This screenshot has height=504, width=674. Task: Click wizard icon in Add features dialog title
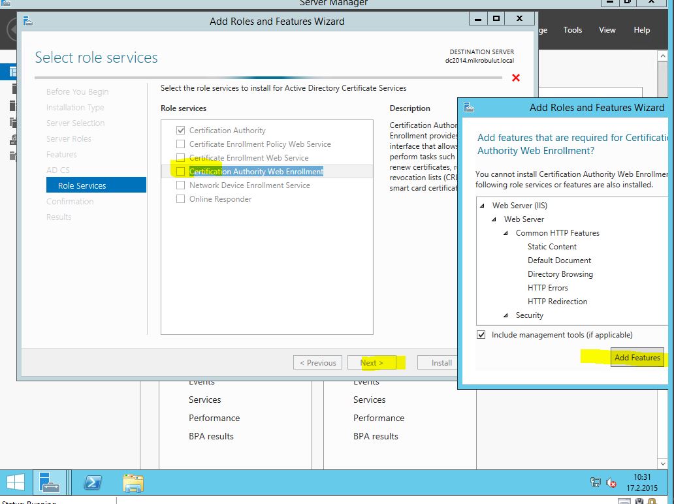click(x=469, y=107)
